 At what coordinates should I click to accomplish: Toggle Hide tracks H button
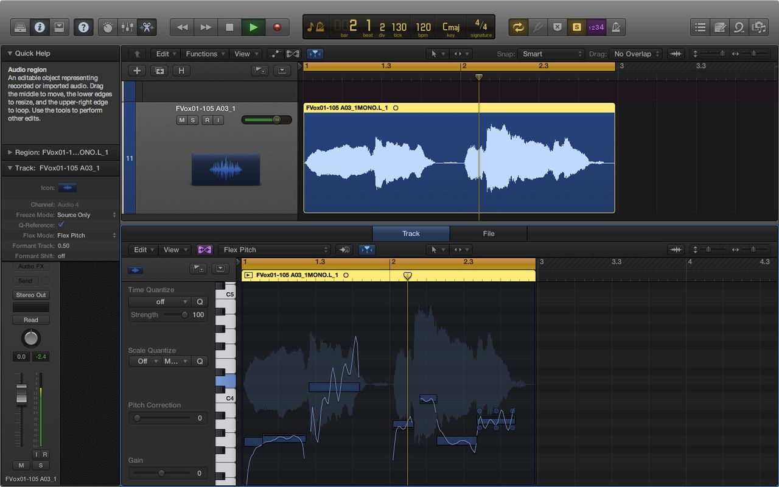click(181, 71)
